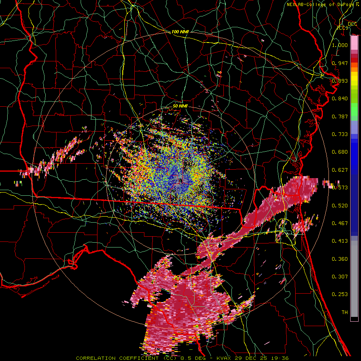
Task: Select the 0.413 legend value
Action: click(340, 241)
